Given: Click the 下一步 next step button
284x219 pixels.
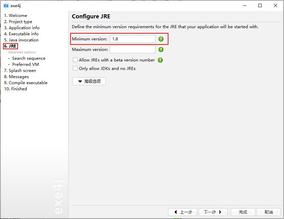Looking at the screenshot, I should click(213, 212).
